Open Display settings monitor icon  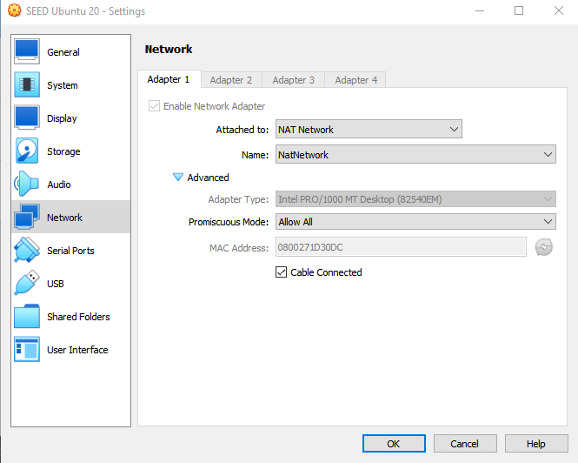[x=27, y=118]
